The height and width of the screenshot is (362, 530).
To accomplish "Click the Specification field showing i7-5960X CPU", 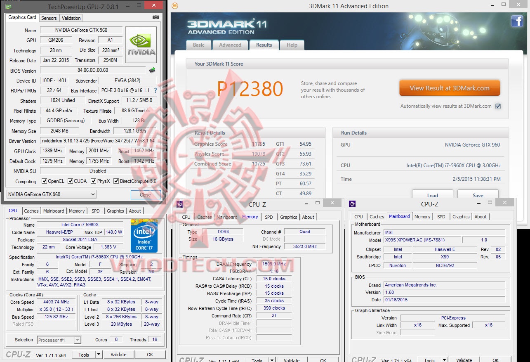I will point(99,257).
